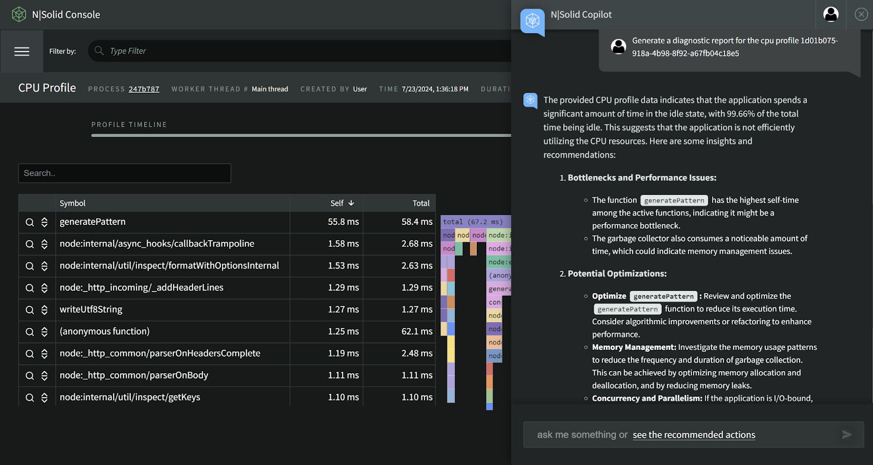Open process 247b787 link
This screenshot has width=873, height=465.
[x=144, y=89]
